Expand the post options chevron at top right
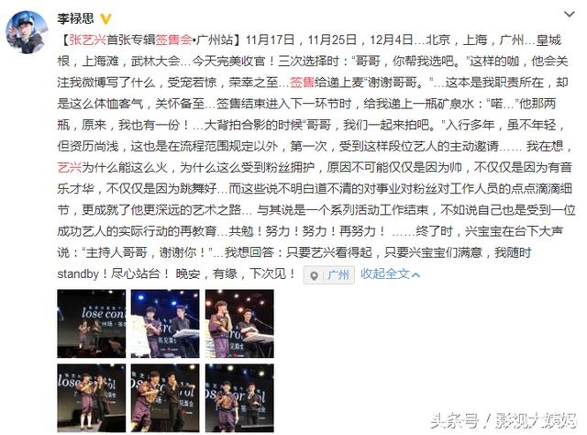 (x=570, y=15)
